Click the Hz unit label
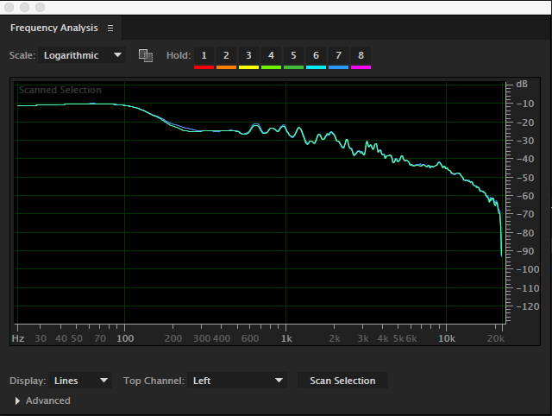This screenshot has width=552, height=416. [x=18, y=338]
